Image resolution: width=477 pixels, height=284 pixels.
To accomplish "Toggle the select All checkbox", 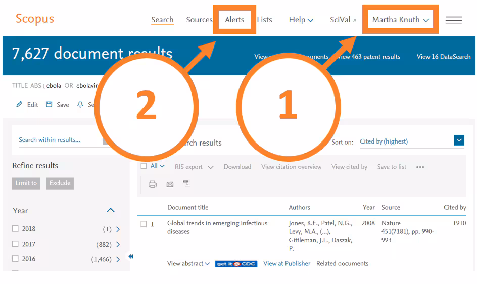I will 144,166.
